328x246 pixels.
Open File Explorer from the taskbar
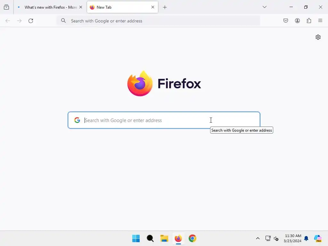coord(164,238)
